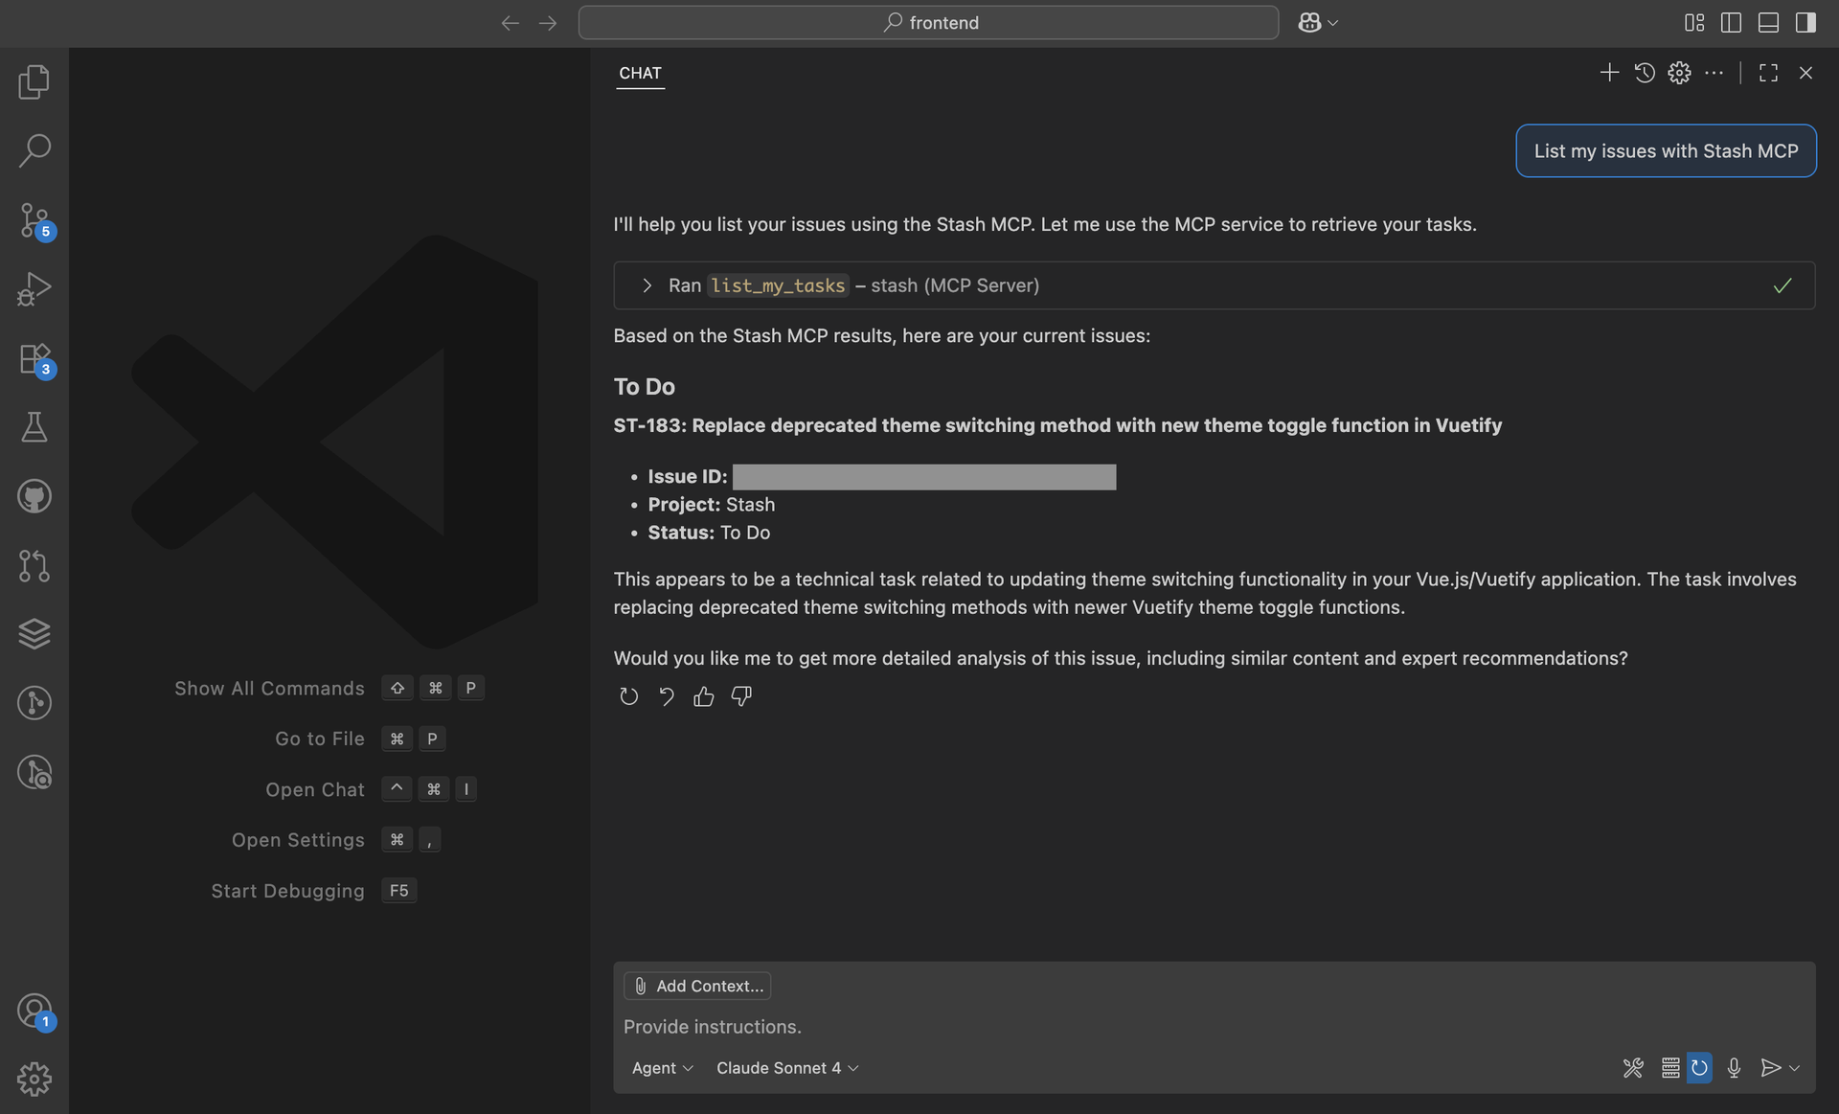Click Go to File shortcut
Image resolution: width=1839 pixels, height=1114 pixels.
coord(360,739)
